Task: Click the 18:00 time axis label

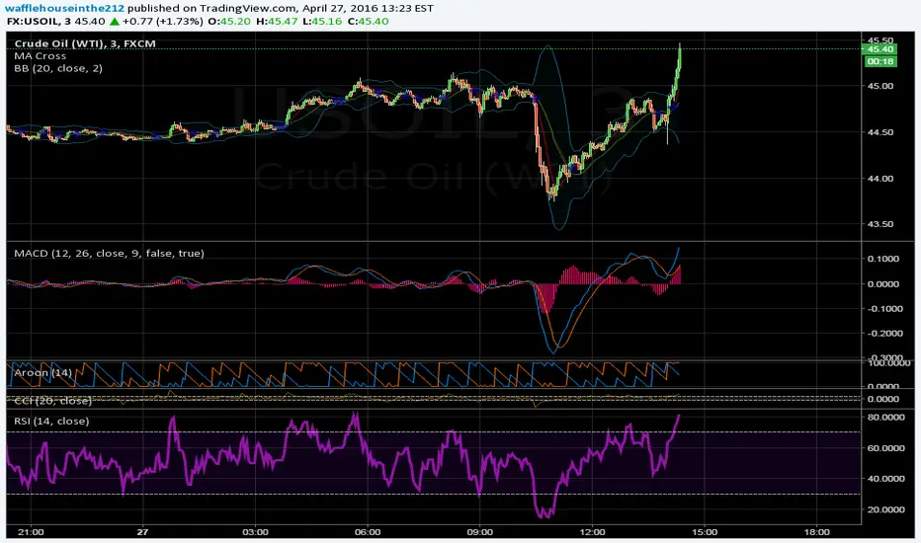Action: (817, 532)
